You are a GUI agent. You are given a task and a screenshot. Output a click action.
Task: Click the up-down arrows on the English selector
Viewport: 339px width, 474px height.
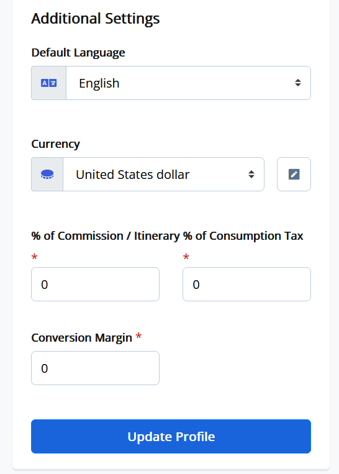[x=298, y=83]
